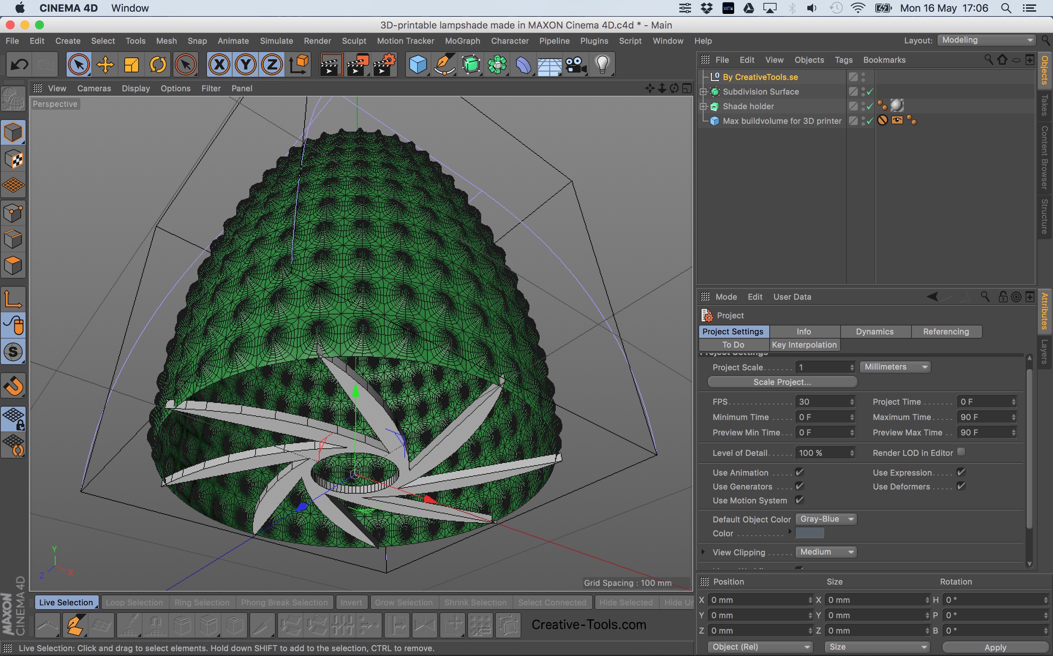The image size is (1053, 656).
Task: Select the Scale tool
Action: point(131,65)
